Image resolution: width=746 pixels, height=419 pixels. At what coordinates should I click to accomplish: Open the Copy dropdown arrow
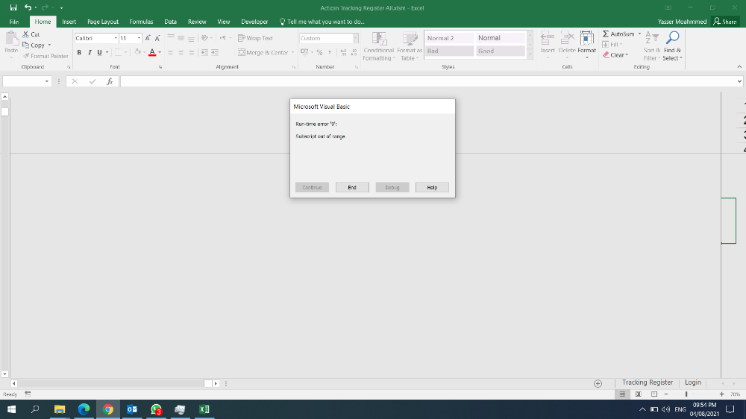(x=49, y=45)
